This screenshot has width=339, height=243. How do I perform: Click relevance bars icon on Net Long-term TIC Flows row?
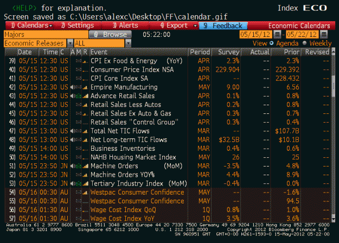tap(85, 140)
